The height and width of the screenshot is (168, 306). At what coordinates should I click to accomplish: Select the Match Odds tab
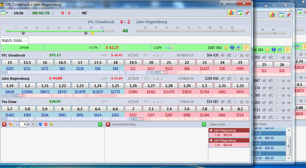[x=12, y=40]
